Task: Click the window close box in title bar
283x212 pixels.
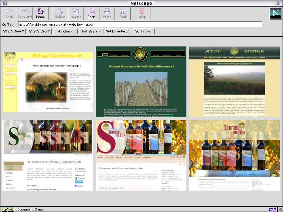Action: (x=5, y=3)
